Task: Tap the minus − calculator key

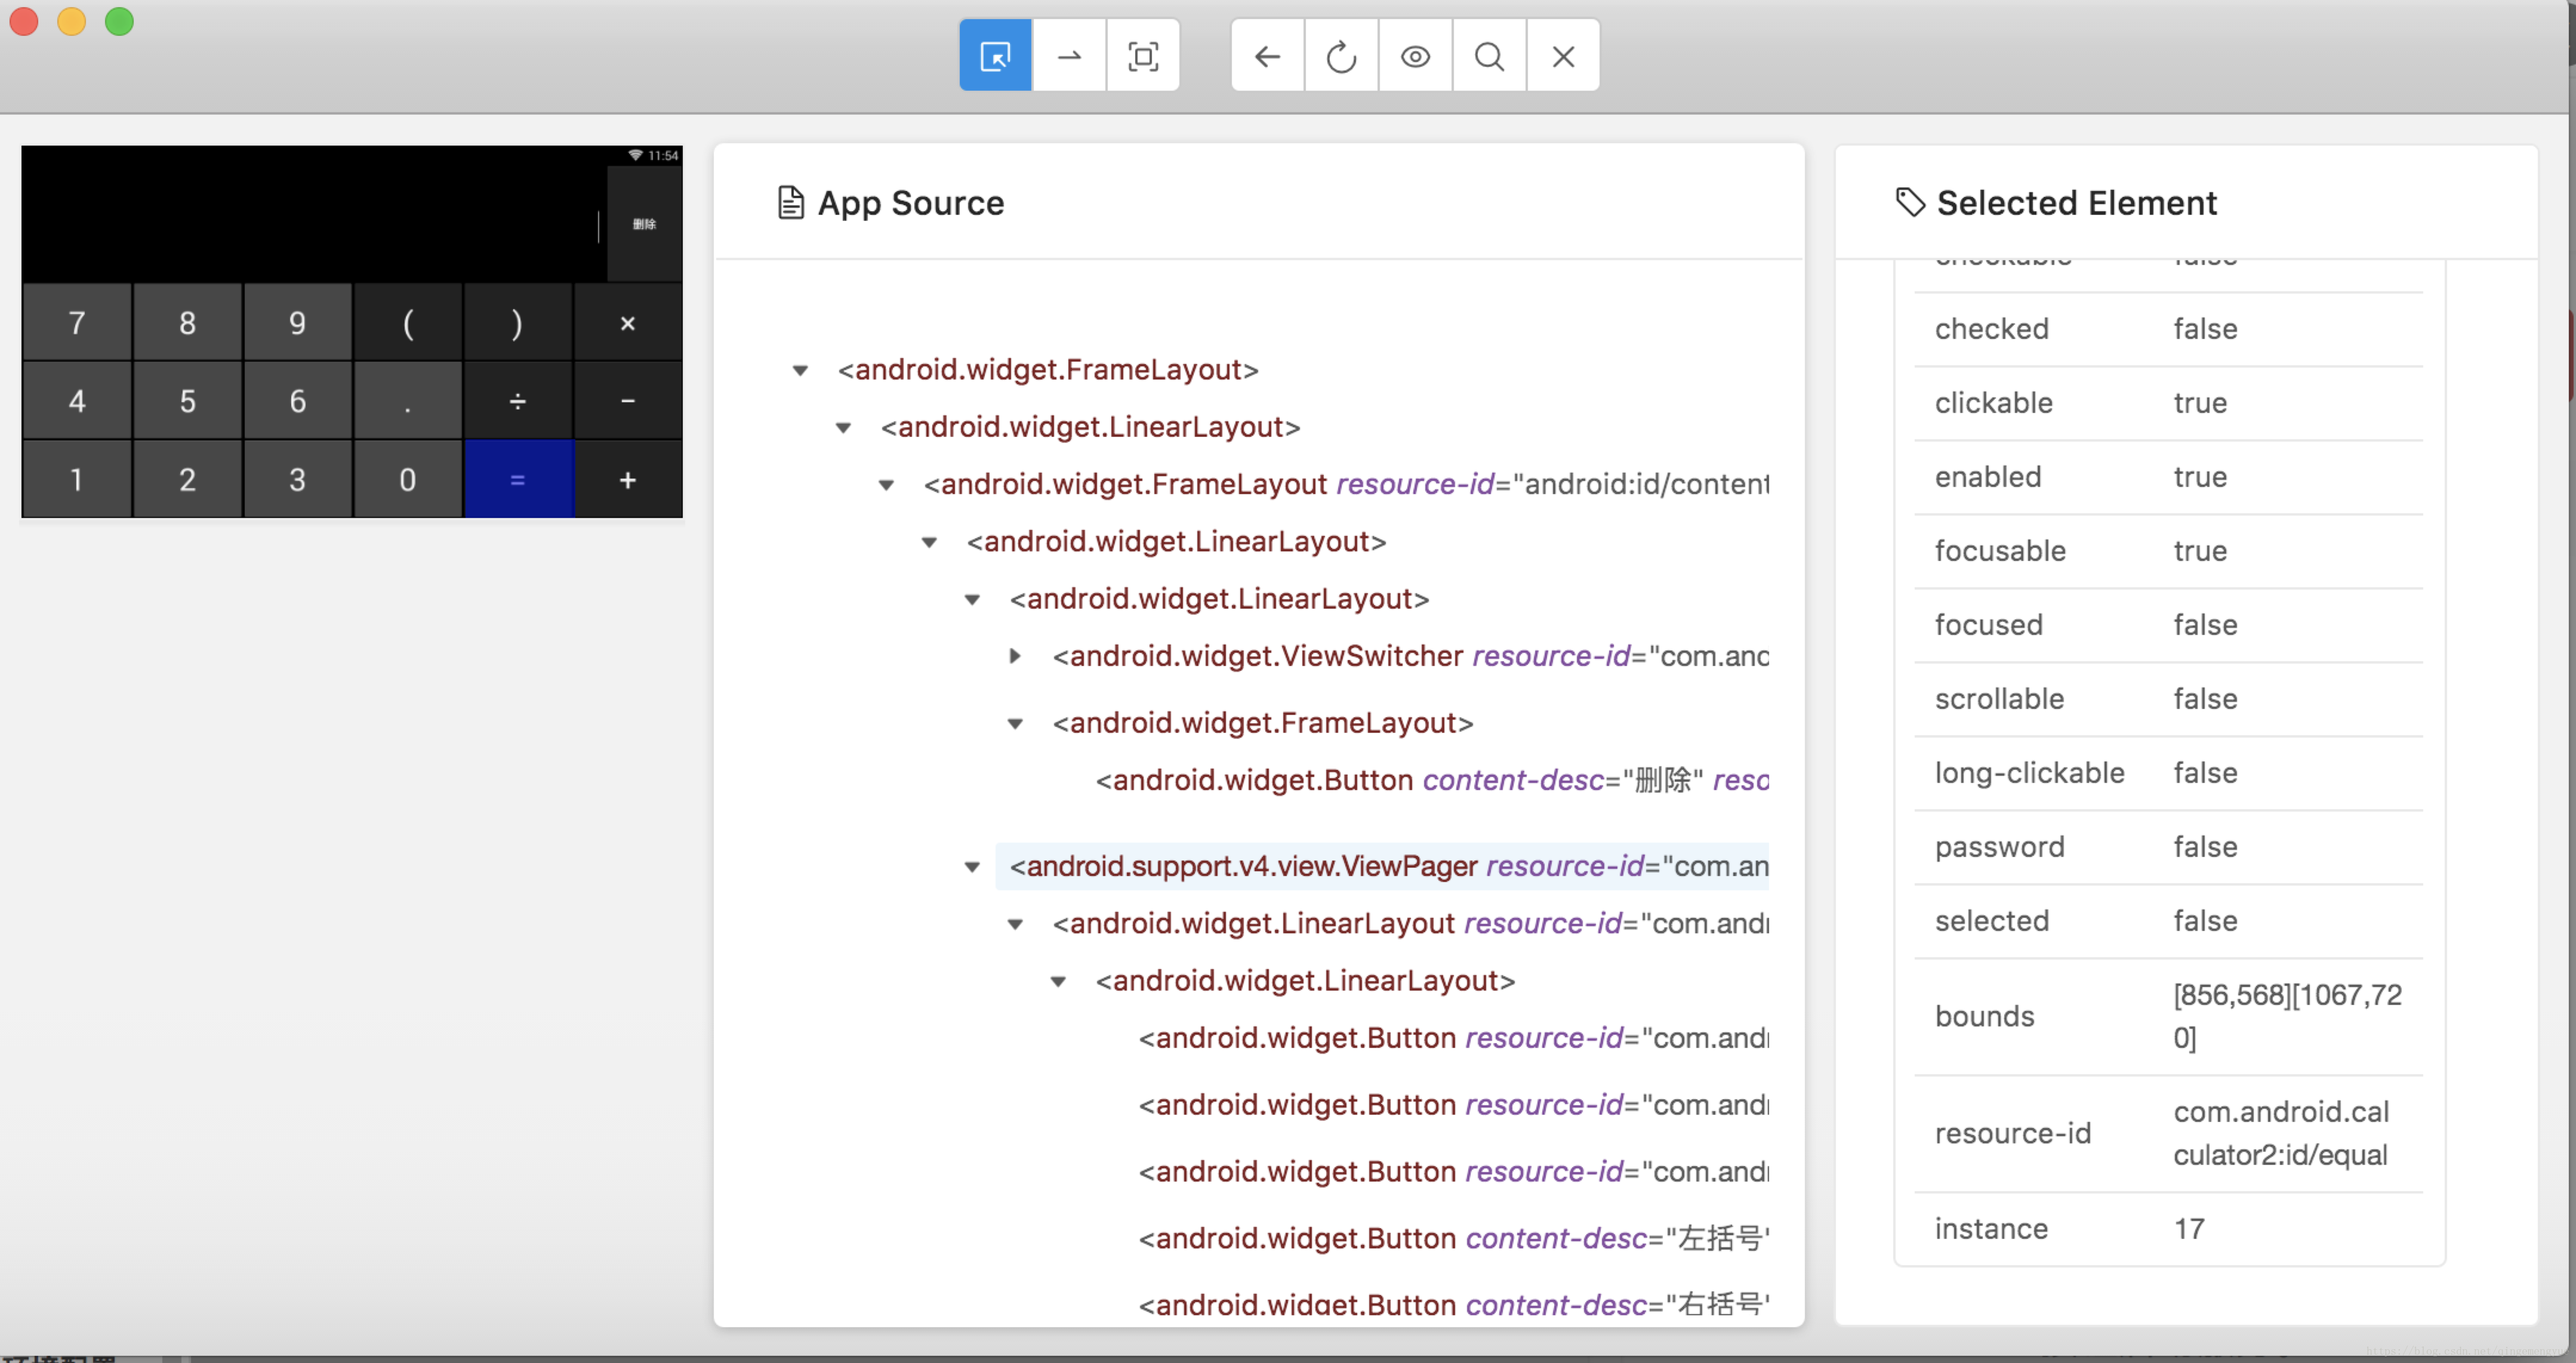Action: [628, 401]
